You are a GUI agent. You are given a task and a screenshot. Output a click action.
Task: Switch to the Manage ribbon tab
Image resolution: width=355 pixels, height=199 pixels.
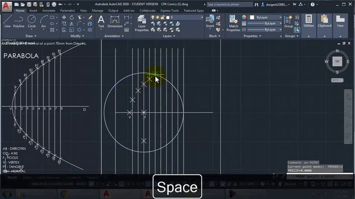[98, 11]
